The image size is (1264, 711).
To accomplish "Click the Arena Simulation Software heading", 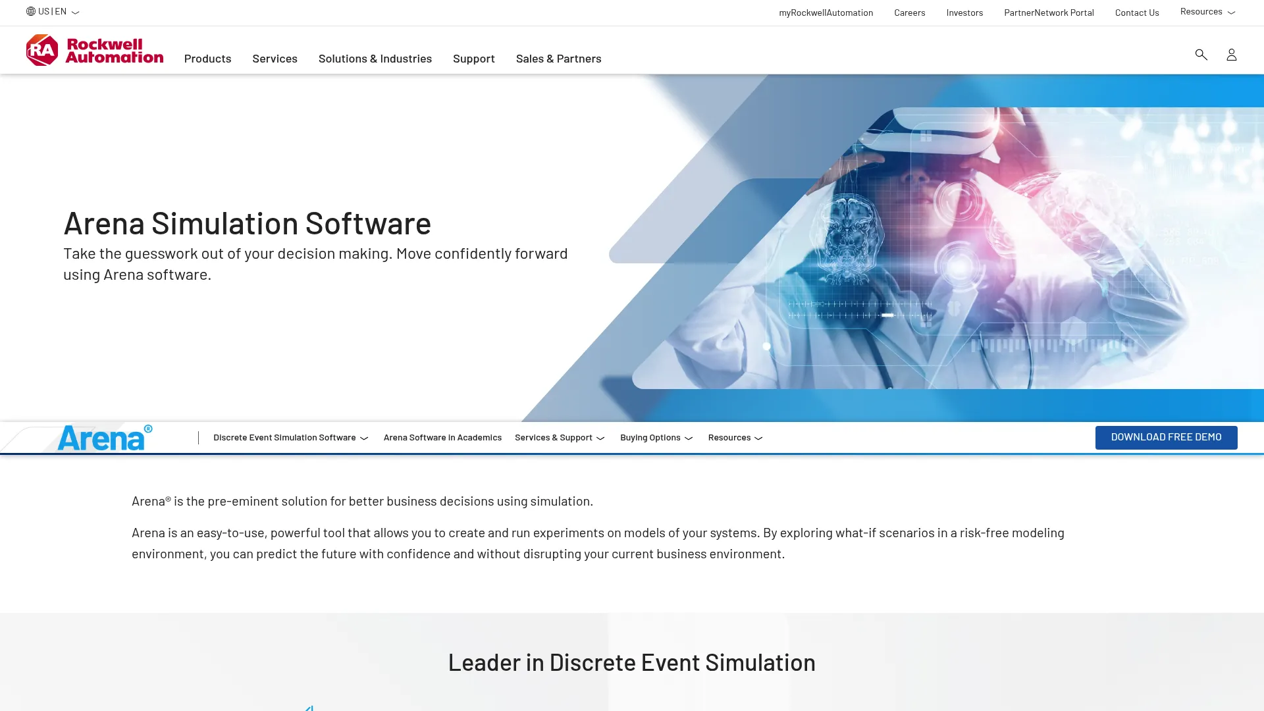I will coord(247,223).
